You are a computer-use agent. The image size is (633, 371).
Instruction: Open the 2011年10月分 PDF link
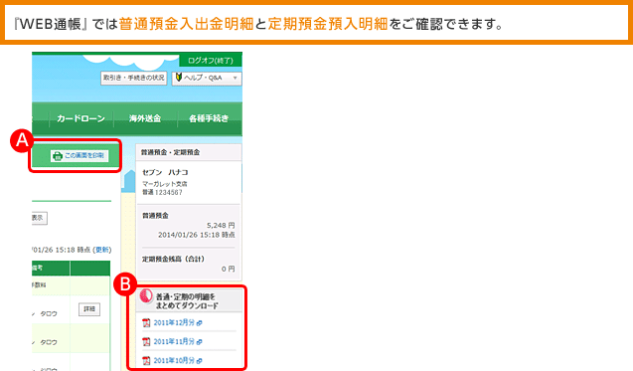coord(174,360)
